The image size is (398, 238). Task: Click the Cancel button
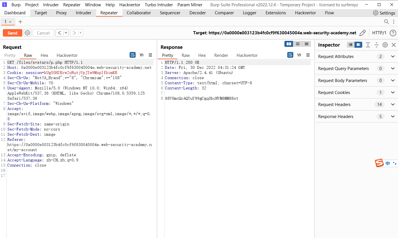pos(43,33)
